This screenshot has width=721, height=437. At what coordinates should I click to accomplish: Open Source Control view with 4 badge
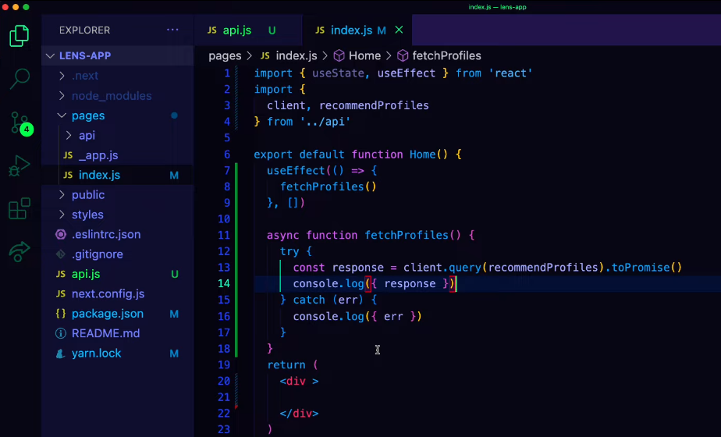pos(20,123)
